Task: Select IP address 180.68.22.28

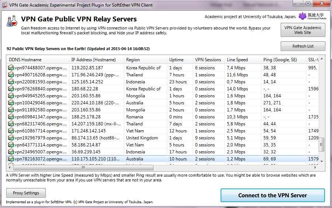Action: [85, 89]
